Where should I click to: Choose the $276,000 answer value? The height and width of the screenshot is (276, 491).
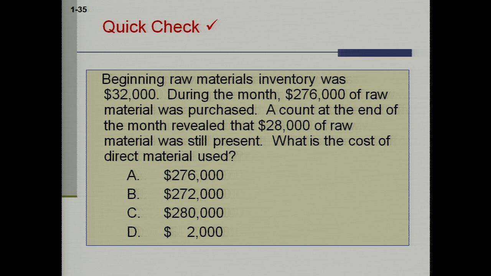pyautogui.click(x=193, y=175)
